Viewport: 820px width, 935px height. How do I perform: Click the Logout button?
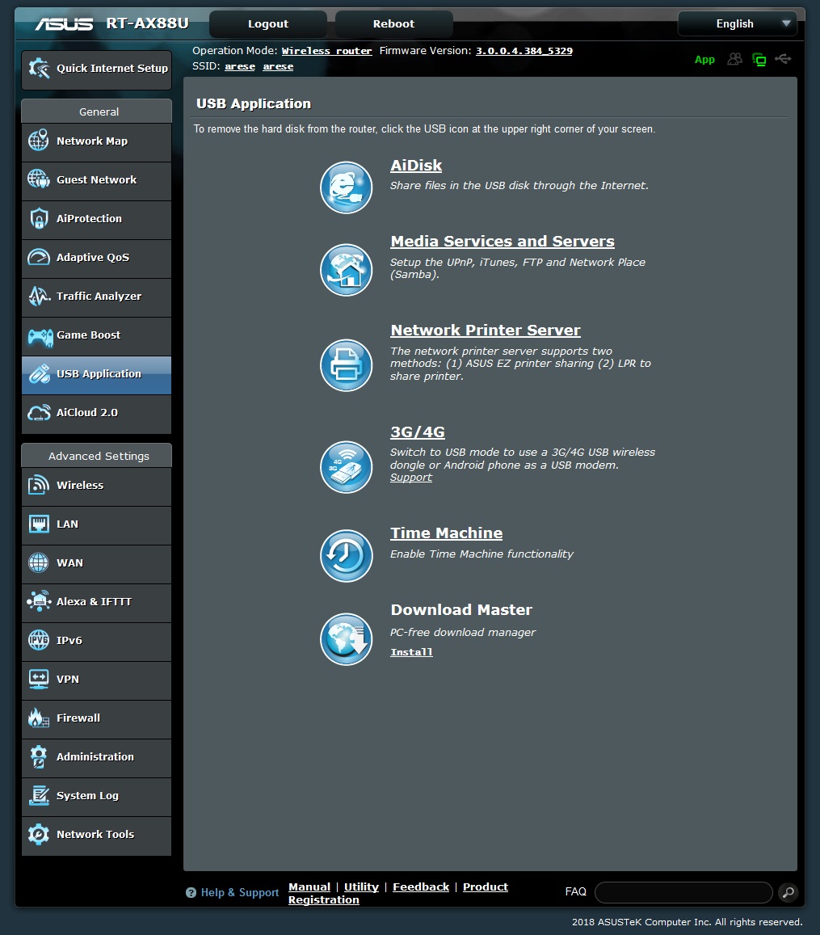click(x=268, y=24)
